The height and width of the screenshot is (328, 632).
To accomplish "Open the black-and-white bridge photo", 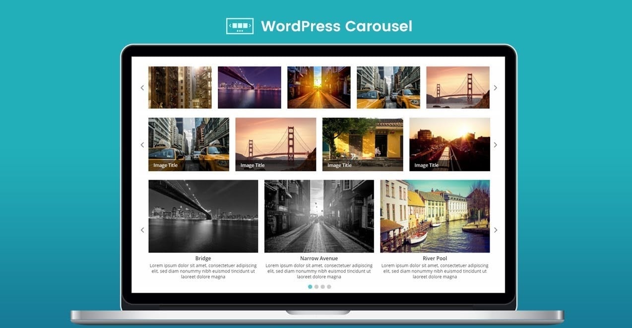I will click(x=203, y=216).
